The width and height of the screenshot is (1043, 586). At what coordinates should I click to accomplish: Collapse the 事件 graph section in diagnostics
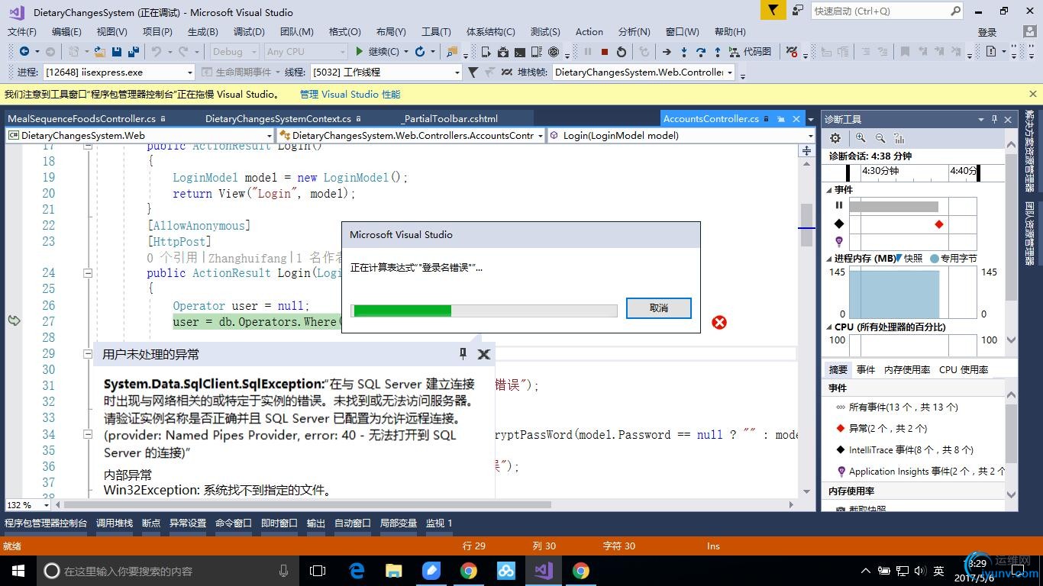[x=828, y=190]
